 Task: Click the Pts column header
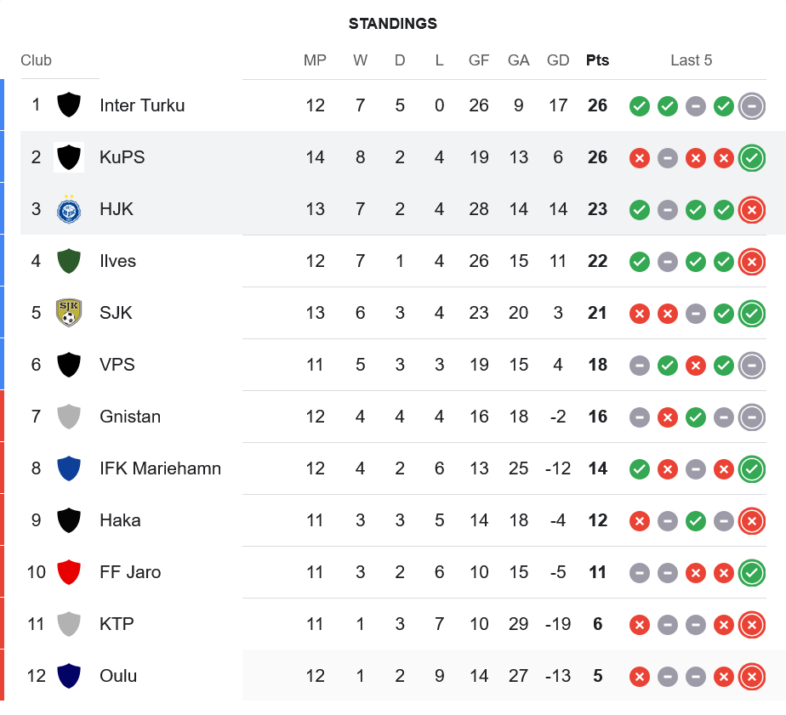click(597, 60)
